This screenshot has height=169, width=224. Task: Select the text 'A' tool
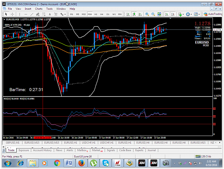(x=50, y=14)
